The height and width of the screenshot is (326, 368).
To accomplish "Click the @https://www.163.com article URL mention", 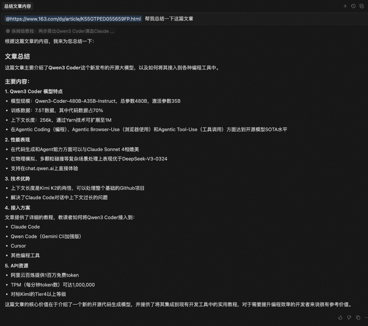I will tap(73, 19).
